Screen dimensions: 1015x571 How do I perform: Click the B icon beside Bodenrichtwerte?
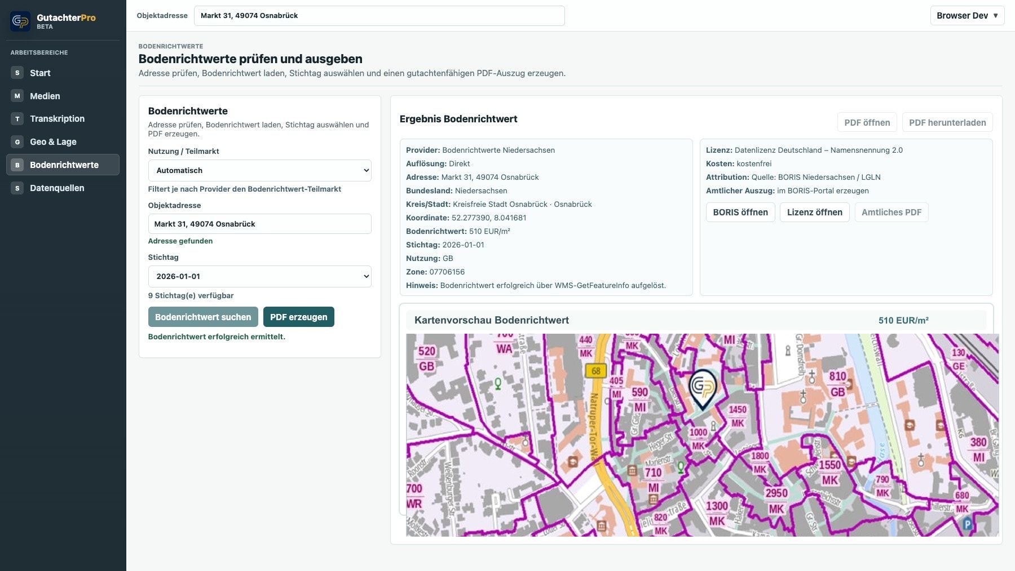tap(17, 165)
